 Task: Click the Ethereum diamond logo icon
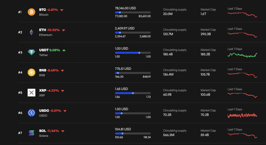(x=31, y=32)
